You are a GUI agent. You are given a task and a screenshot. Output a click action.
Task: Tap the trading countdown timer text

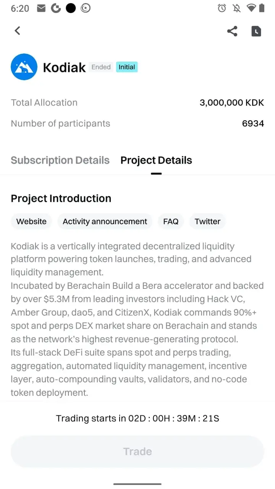pos(137,418)
